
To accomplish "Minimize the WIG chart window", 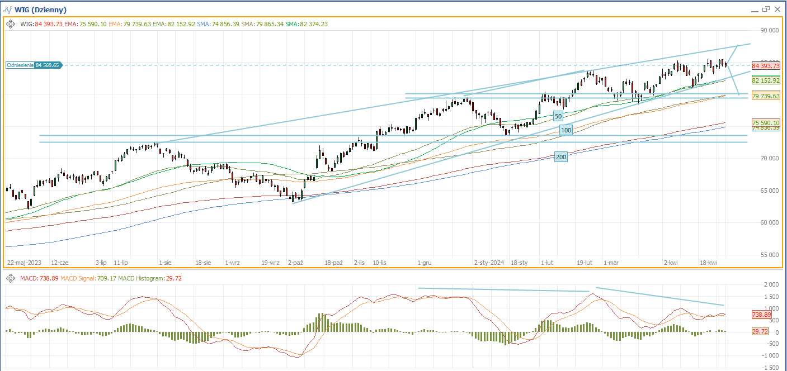I will pos(753,9).
